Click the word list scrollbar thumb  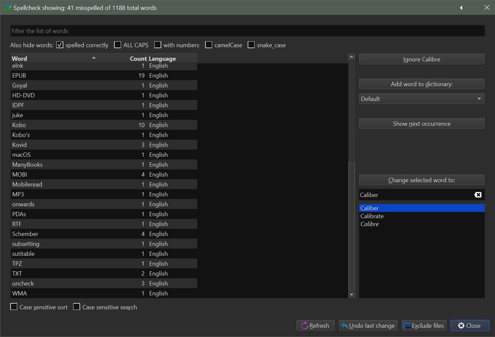[352, 226]
